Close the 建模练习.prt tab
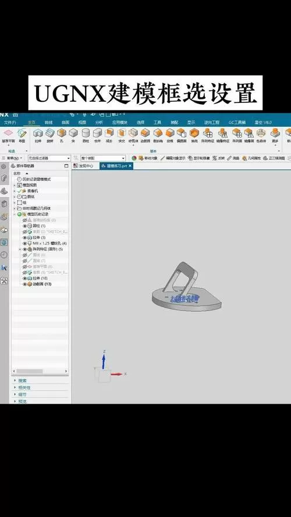 (130, 166)
